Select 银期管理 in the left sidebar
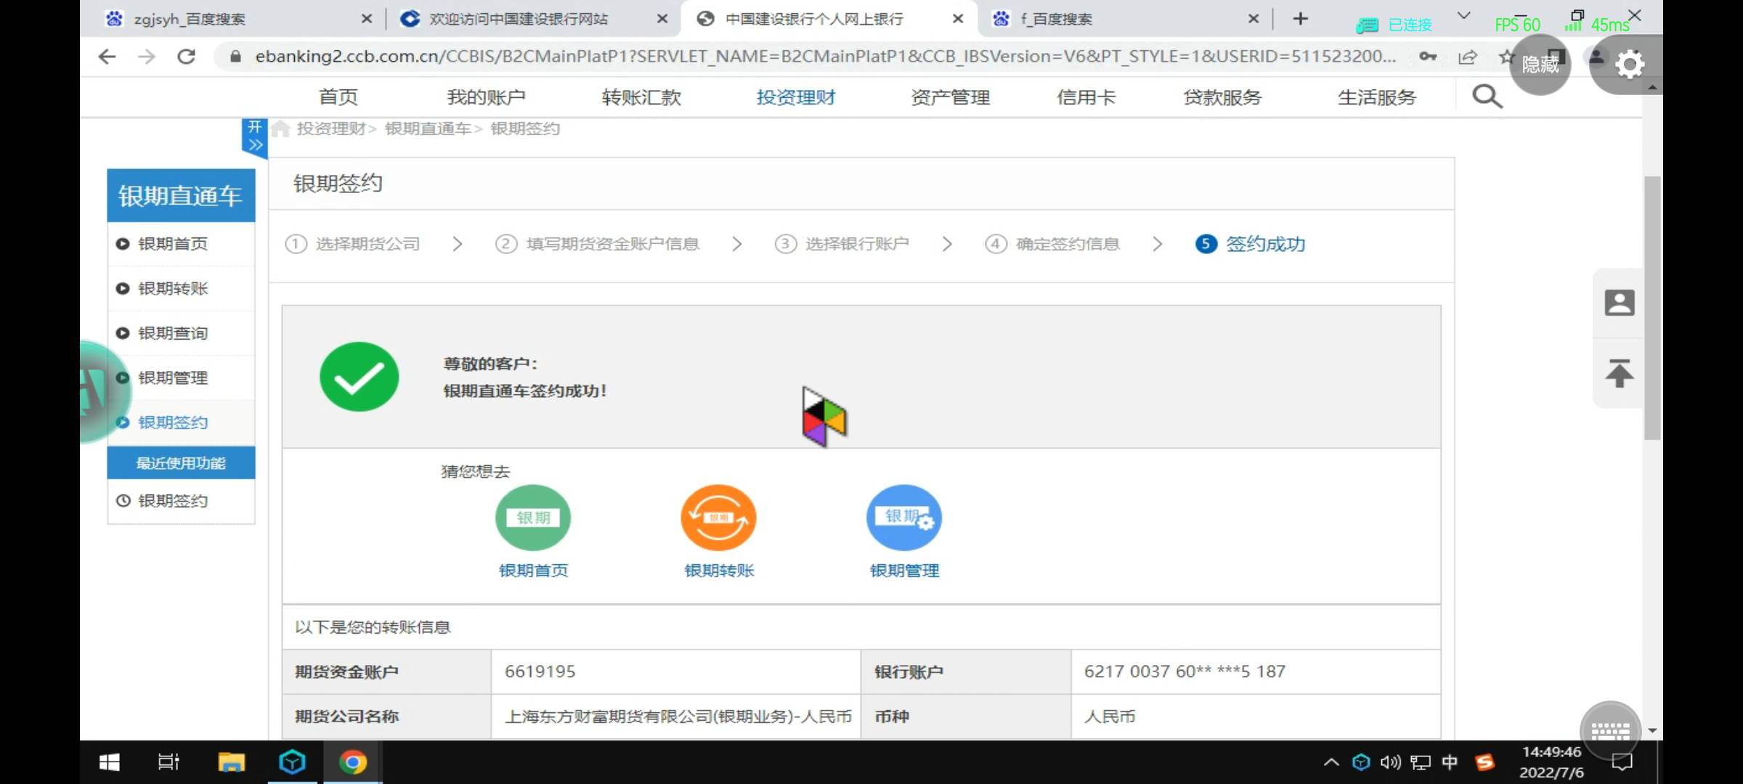This screenshot has height=784, width=1743. point(181,377)
